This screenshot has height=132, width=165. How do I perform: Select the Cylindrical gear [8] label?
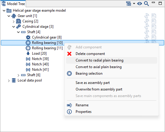tap(47, 37)
